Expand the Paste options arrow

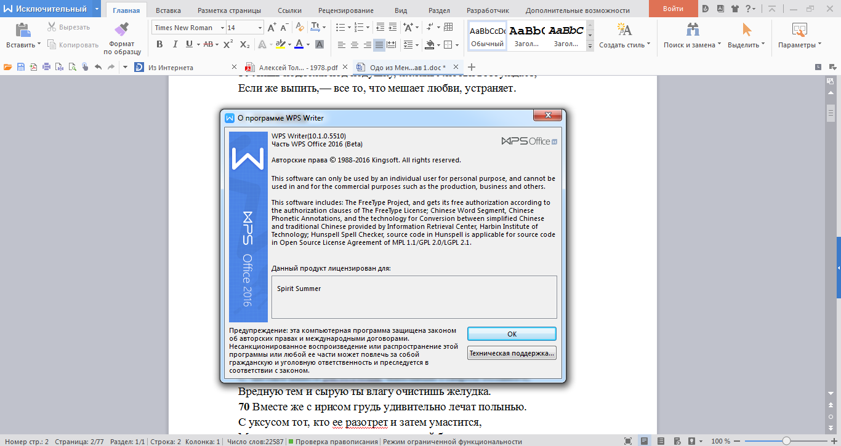point(39,44)
